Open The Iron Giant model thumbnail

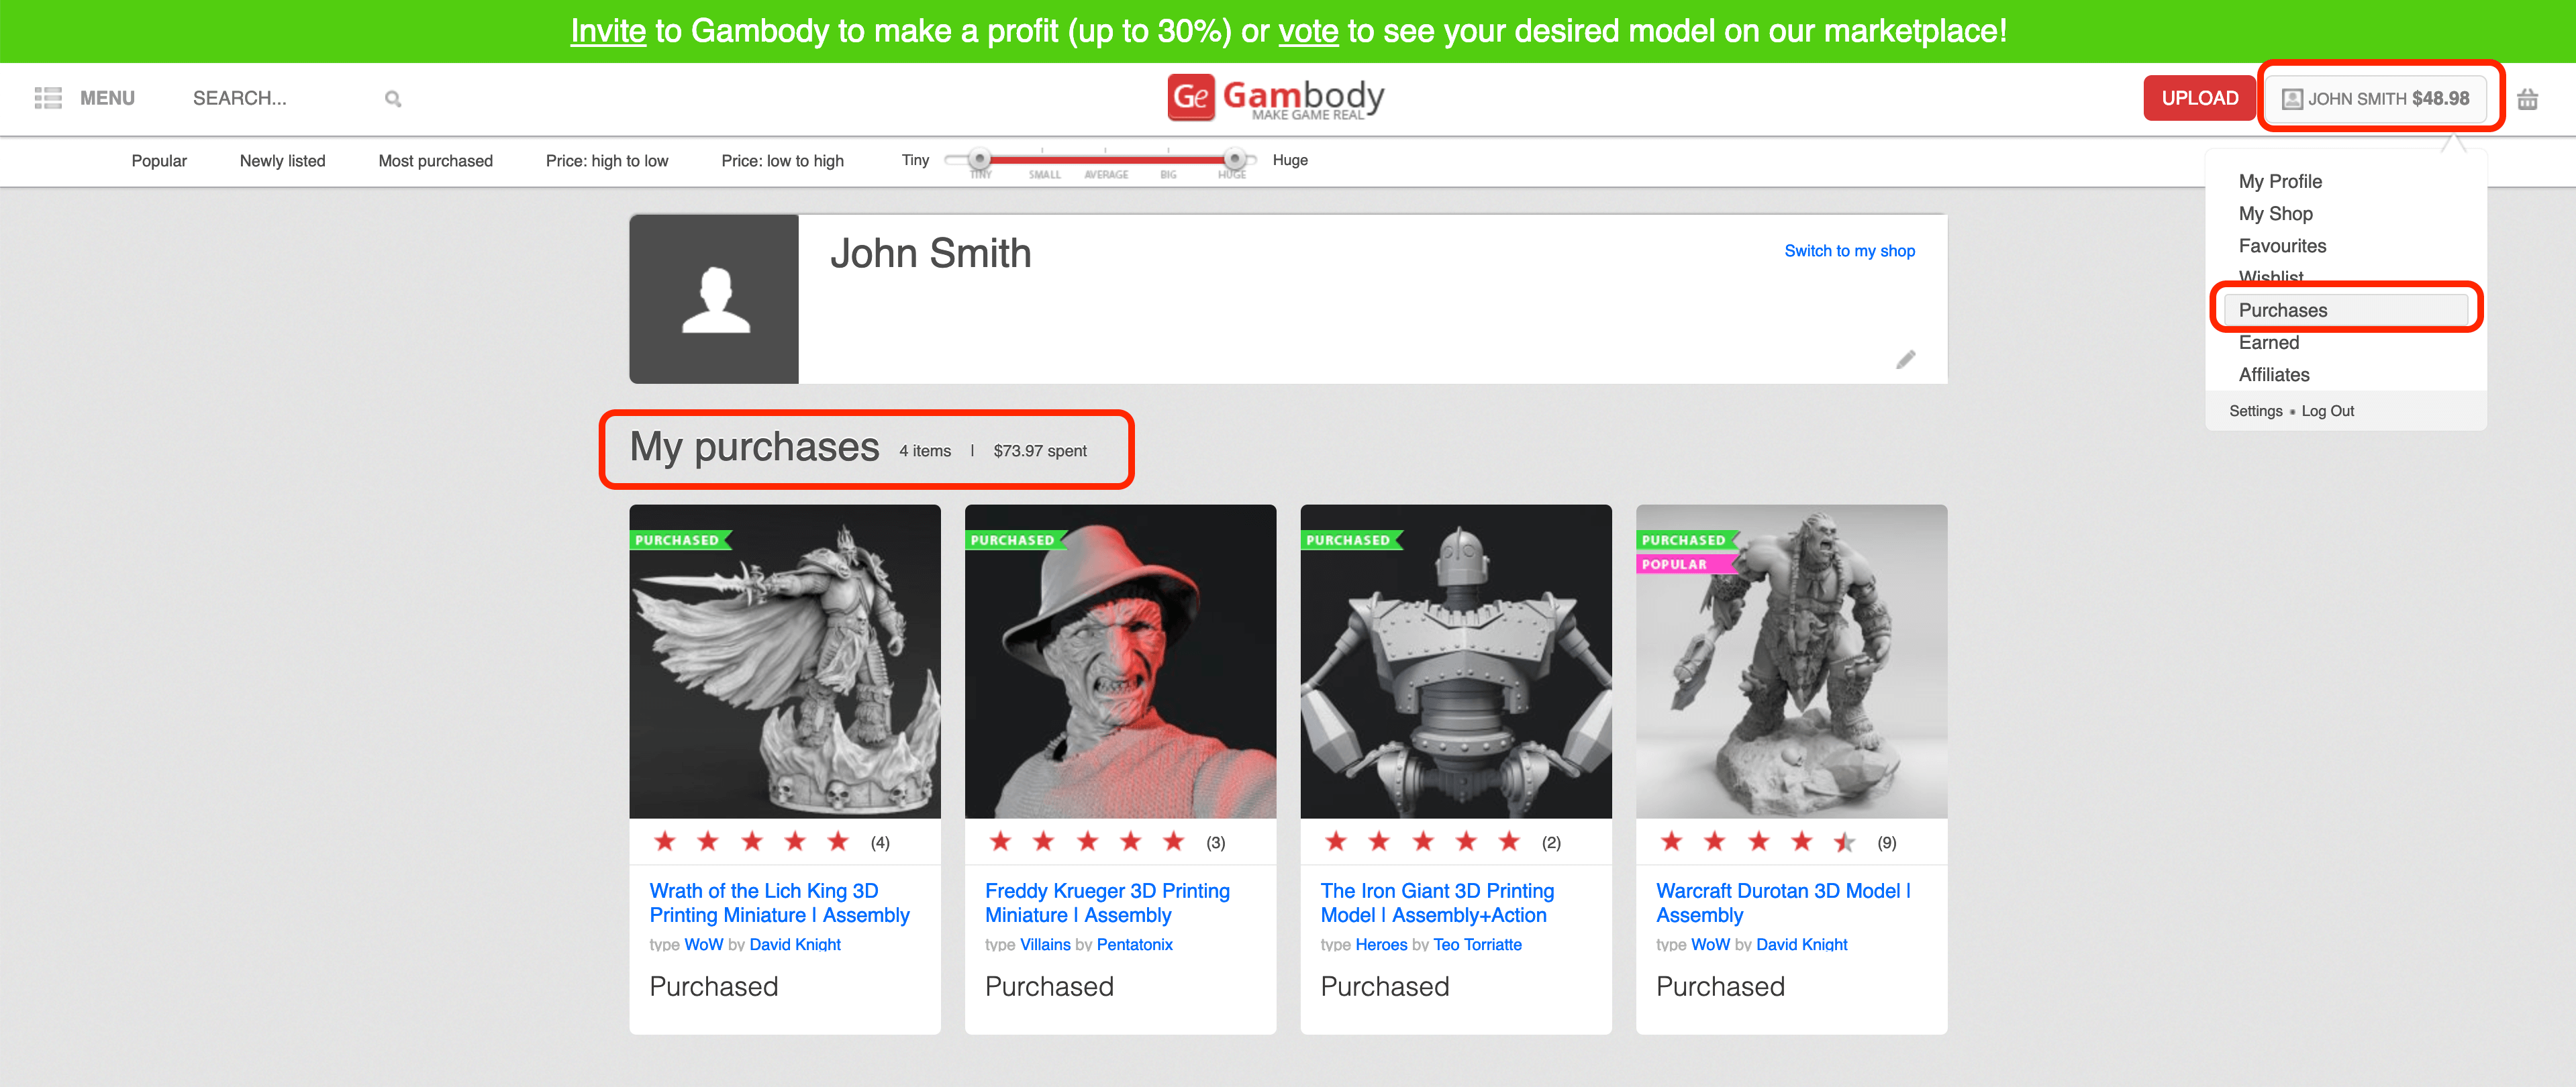pos(1455,661)
